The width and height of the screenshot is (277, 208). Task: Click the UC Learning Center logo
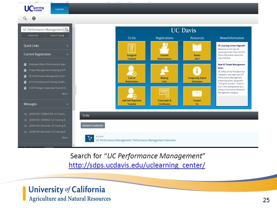34,8
